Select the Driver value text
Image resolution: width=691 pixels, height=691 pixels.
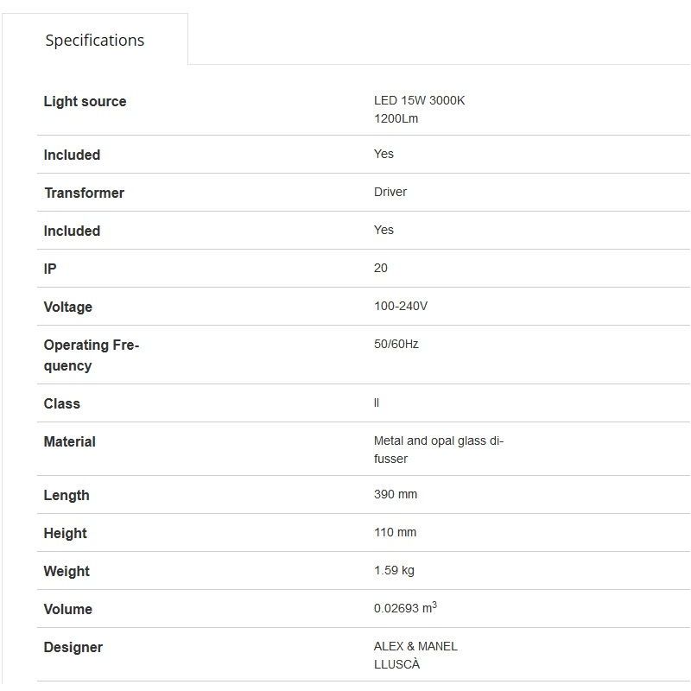click(x=390, y=192)
